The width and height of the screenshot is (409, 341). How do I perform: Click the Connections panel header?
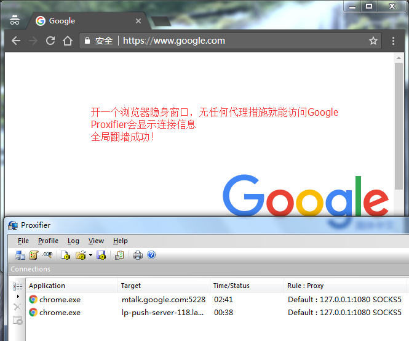point(208,269)
